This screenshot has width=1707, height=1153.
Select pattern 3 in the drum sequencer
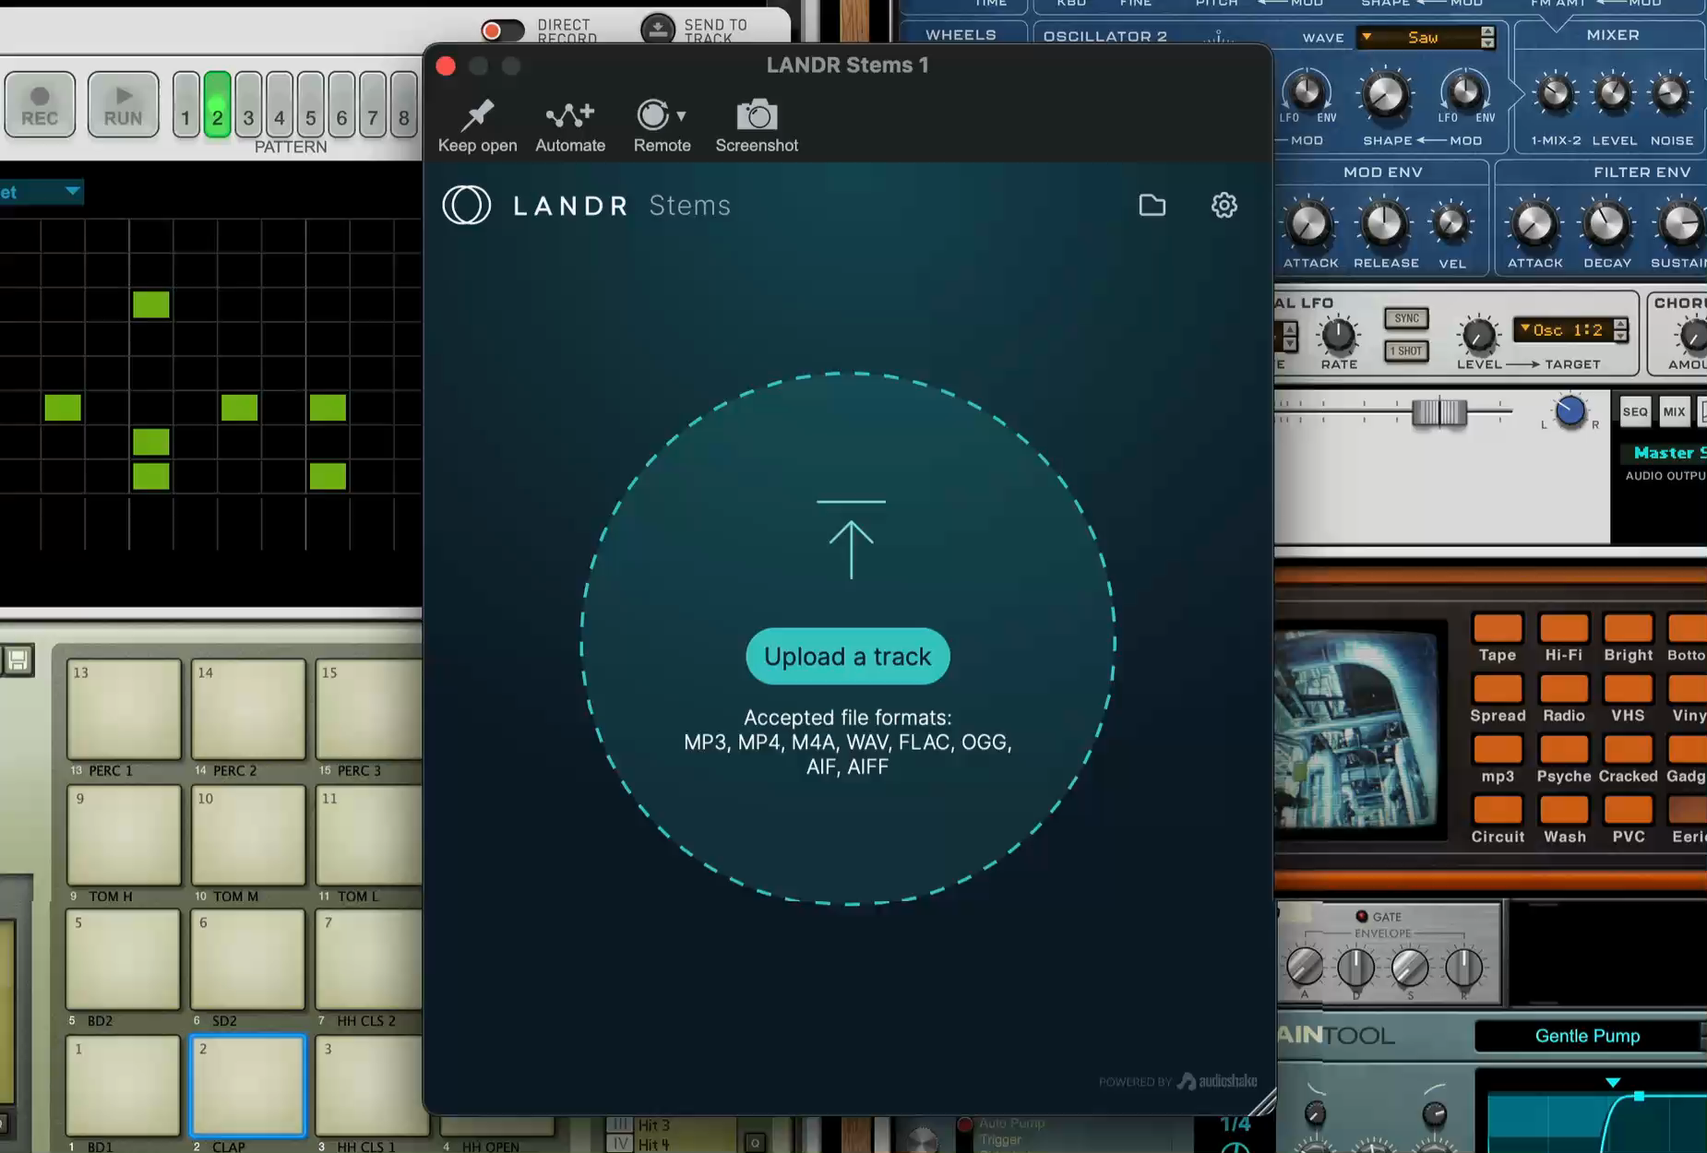tap(248, 105)
